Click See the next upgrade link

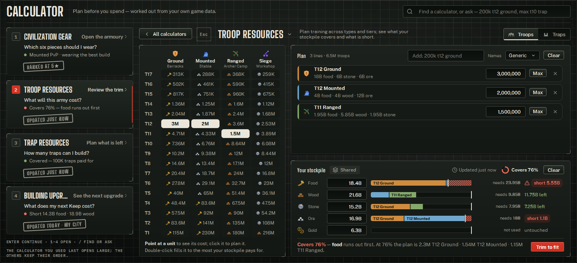point(100,196)
